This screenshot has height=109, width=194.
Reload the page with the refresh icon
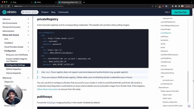click(8, 6)
